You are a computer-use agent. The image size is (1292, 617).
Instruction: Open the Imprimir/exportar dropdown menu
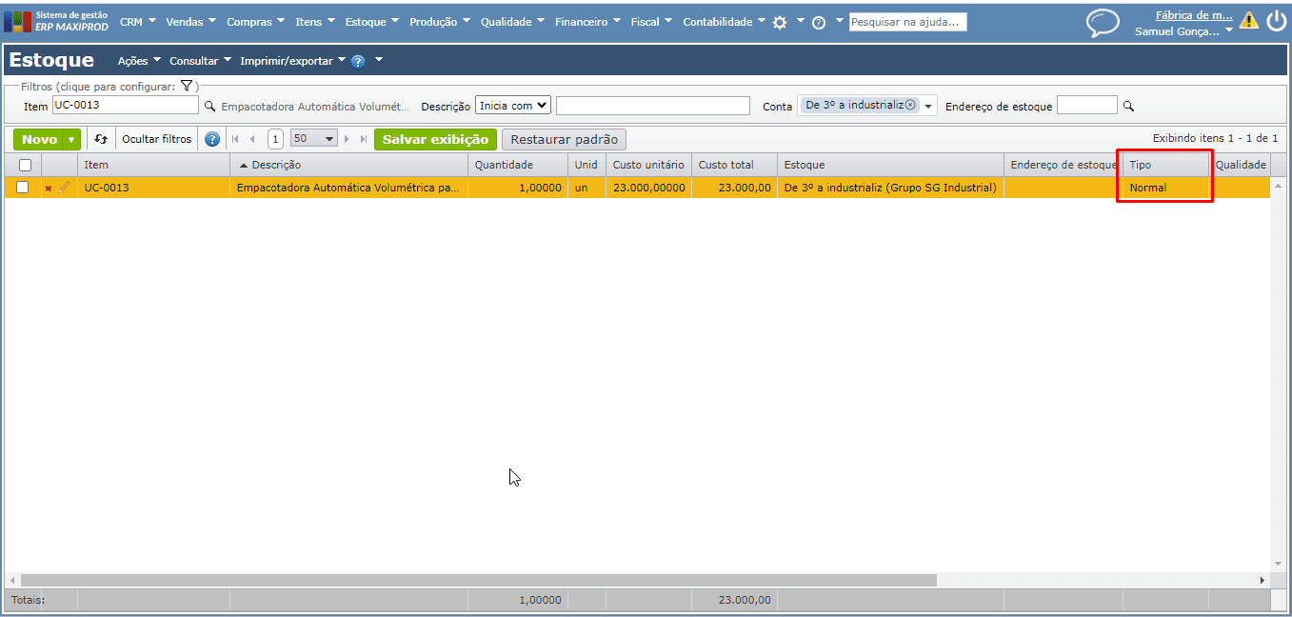[x=292, y=61]
